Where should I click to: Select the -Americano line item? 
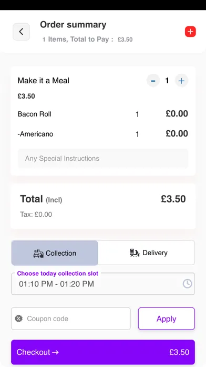[x=103, y=134]
